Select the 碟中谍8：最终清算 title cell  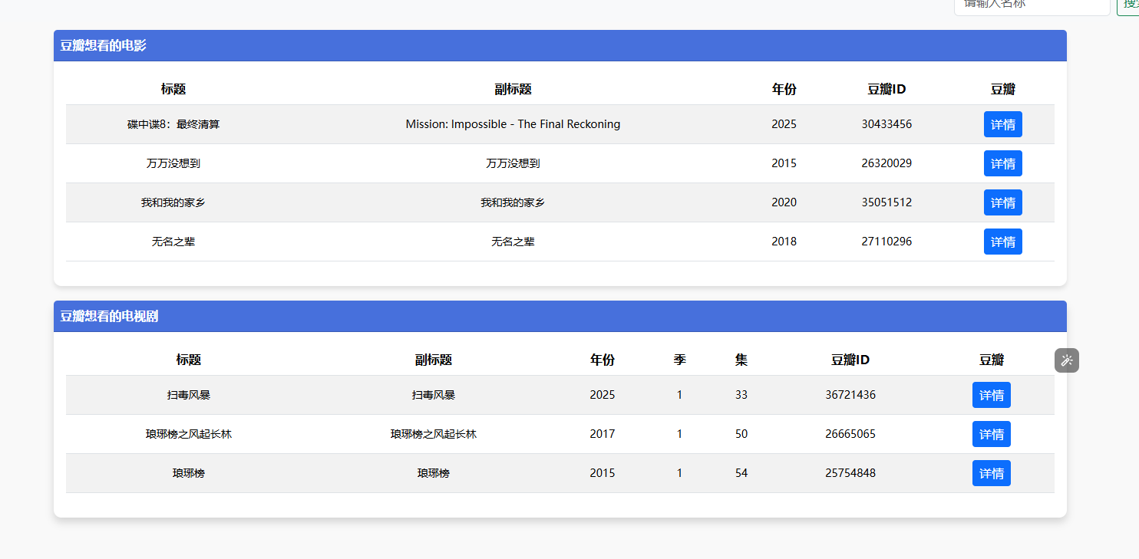[x=173, y=124]
